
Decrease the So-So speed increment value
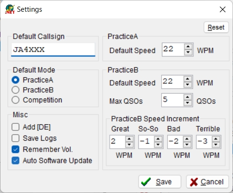point(158,145)
